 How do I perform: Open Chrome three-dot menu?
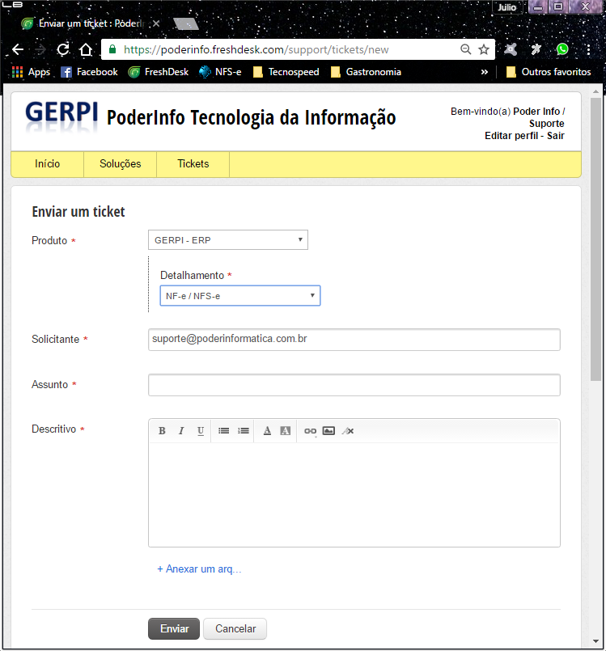[x=588, y=49]
